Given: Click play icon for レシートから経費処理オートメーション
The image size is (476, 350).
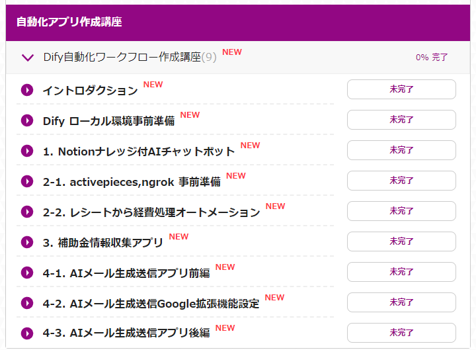Looking at the screenshot, I should 27,212.
